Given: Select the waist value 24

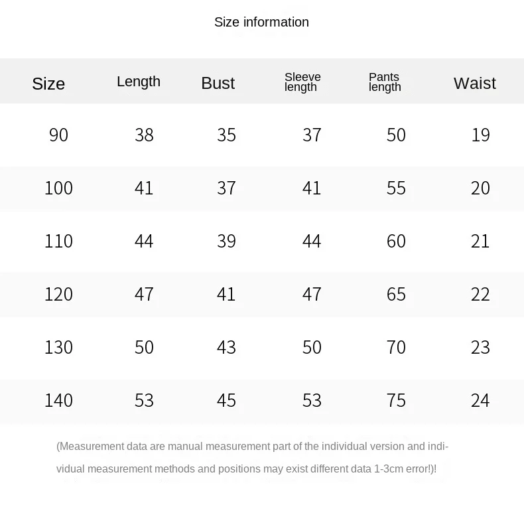Looking at the screenshot, I should (x=480, y=400).
